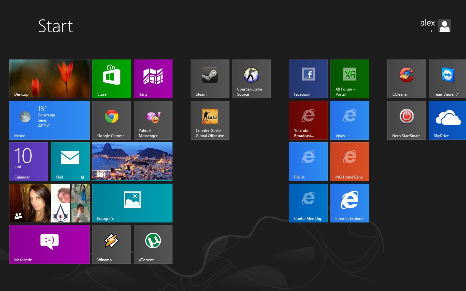Open YouTube - Broadcast tile
Screen dimensions: 466x291
[308, 120]
